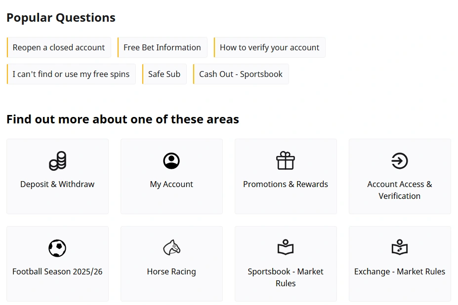This screenshot has height=305, width=458.
Task: Click the map icon above Exchange Market Rules
Action: pyautogui.click(x=400, y=248)
